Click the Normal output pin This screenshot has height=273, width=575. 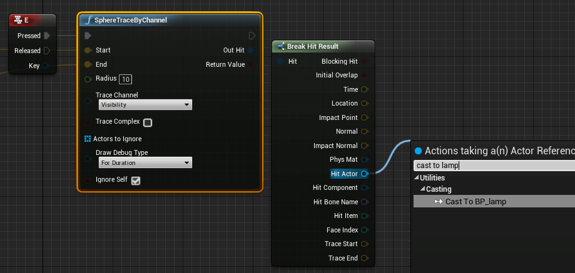(365, 131)
